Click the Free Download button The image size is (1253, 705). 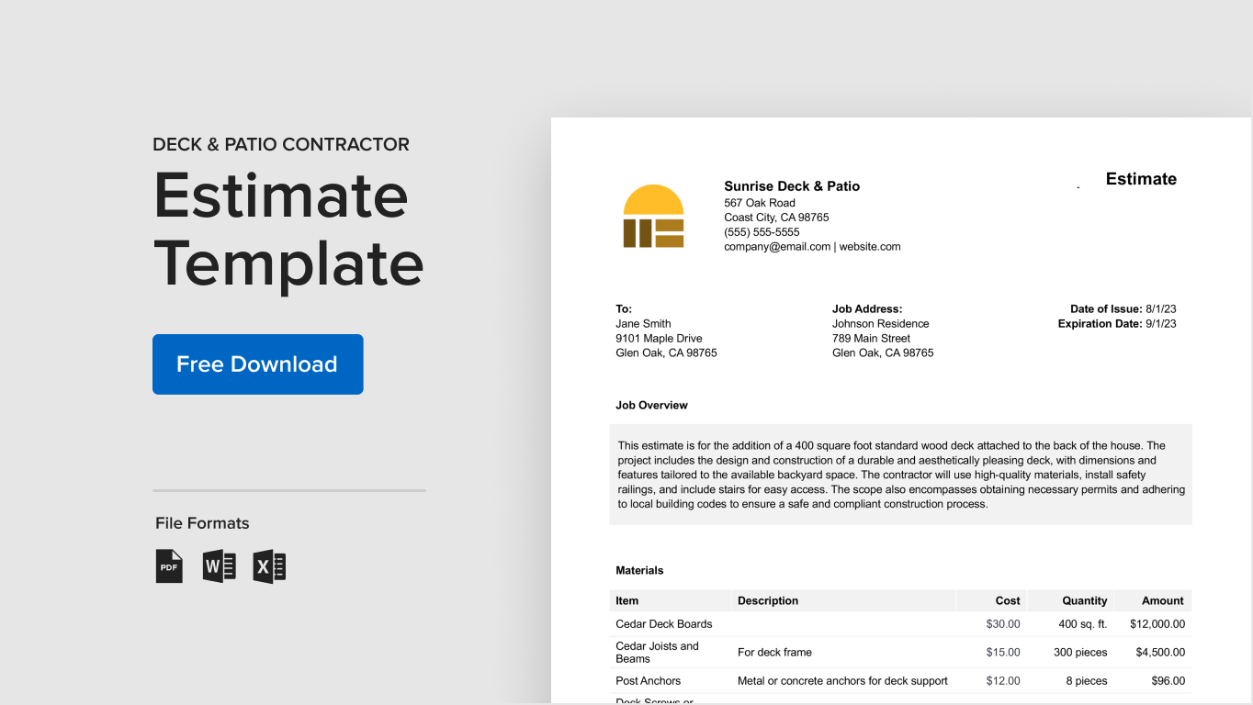(x=257, y=364)
